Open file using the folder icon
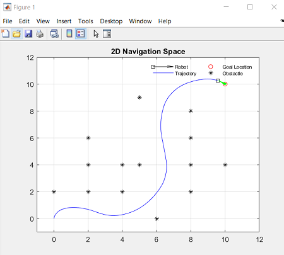The height and width of the screenshot is (255, 284). pyautogui.click(x=16, y=33)
